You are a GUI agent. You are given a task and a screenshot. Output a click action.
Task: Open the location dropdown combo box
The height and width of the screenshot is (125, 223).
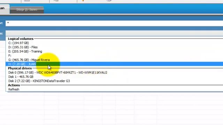click(x=114, y=33)
